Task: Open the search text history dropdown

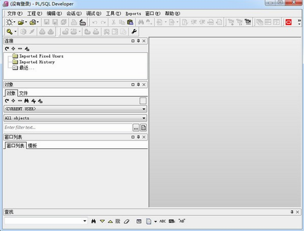Action: tap(85, 221)
